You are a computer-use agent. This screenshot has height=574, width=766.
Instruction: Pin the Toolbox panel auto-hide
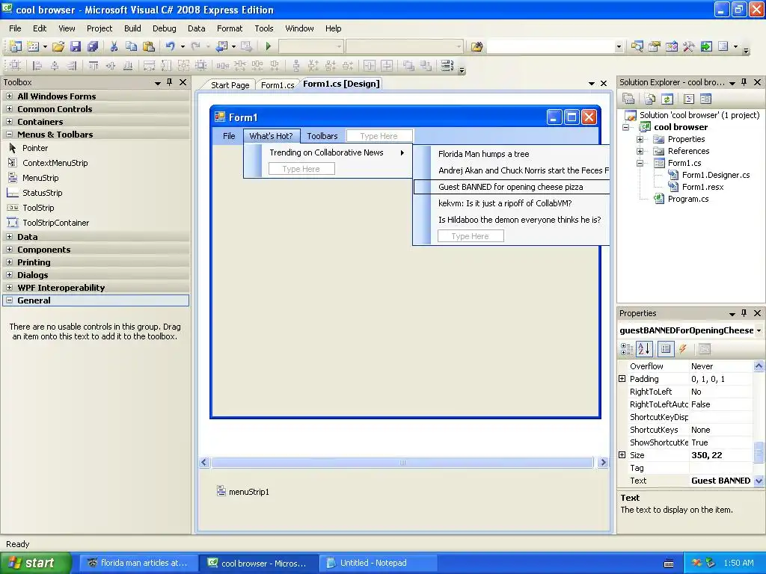click(x=170, y=82)
